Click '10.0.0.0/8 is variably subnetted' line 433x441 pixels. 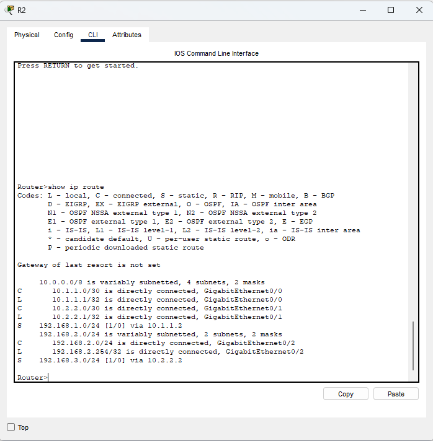(152, 282)
